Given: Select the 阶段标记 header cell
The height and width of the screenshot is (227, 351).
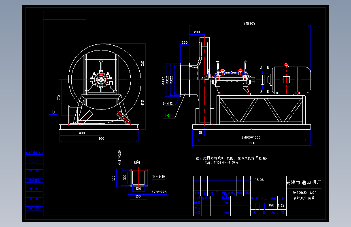Looking at the screenshot, I should coord(259,199).
